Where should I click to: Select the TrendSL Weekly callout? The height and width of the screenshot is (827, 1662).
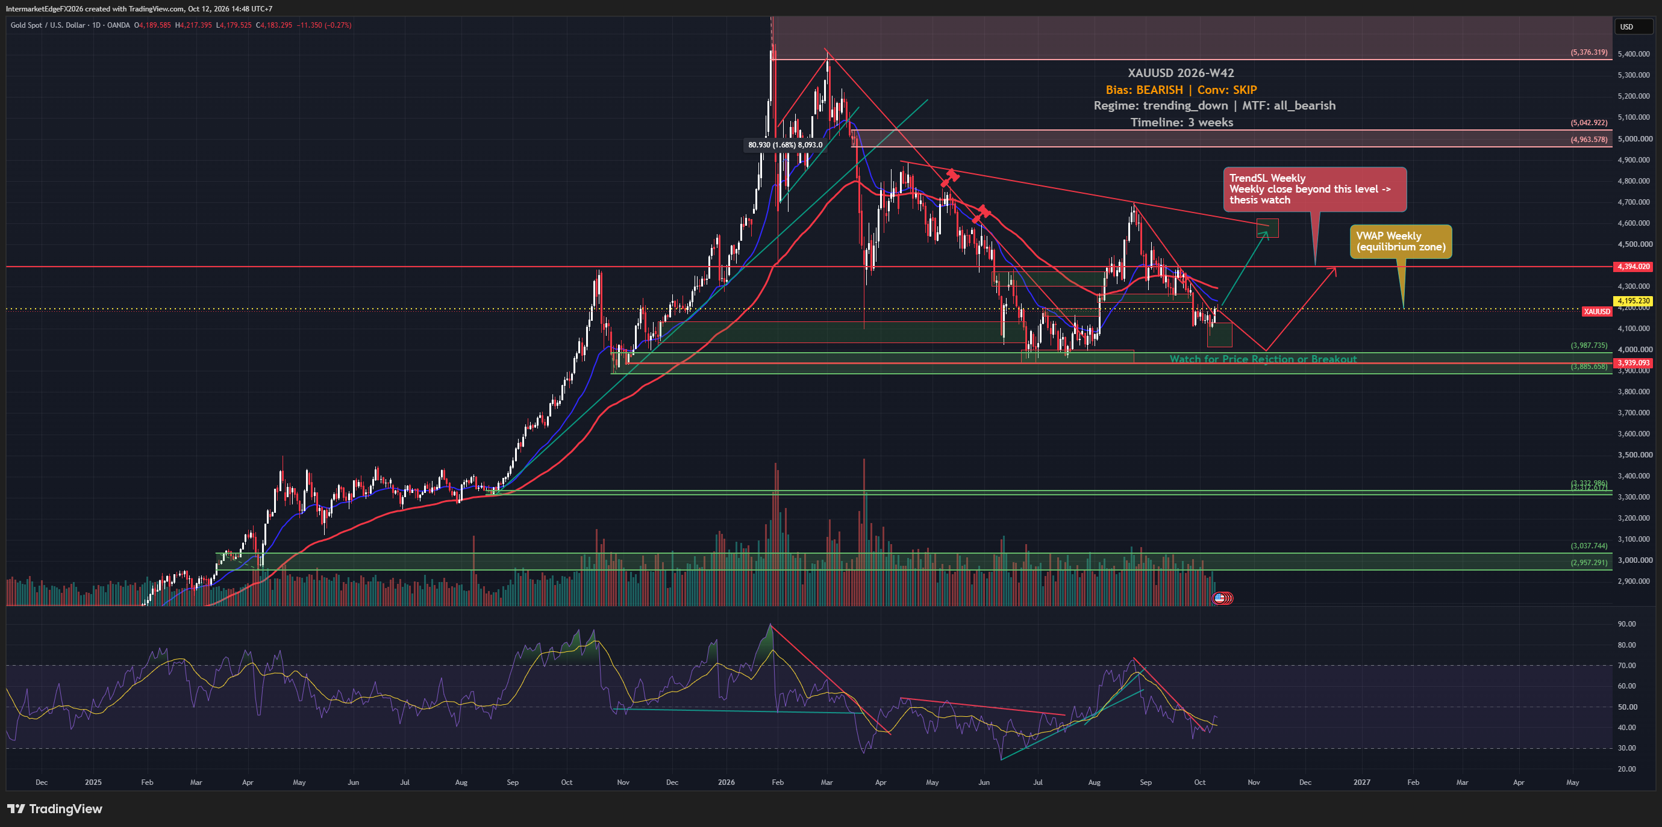tap(1315, 189)
